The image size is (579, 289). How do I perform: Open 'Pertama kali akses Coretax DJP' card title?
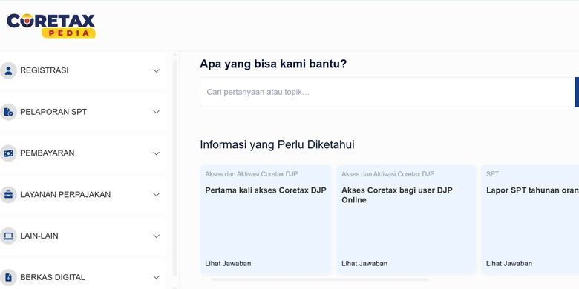[x=266, y=190]
